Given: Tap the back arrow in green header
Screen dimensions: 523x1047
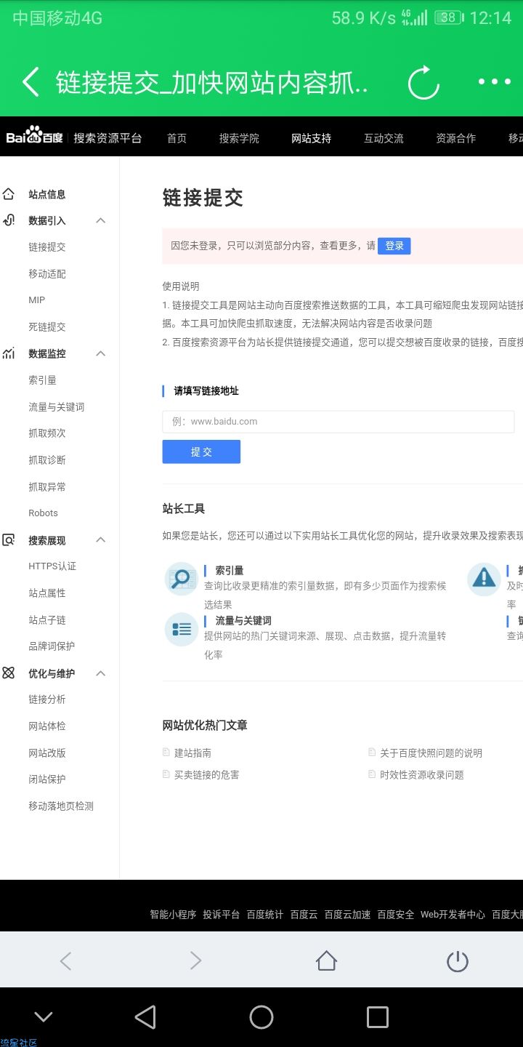Looking at the screenshot, I should [31, 82].
